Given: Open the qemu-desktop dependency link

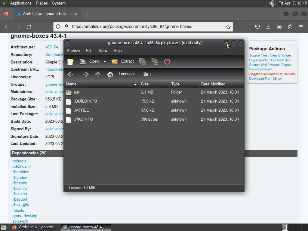Looking at the screenshot, I should pyautogui.click(x=25, y=216).
